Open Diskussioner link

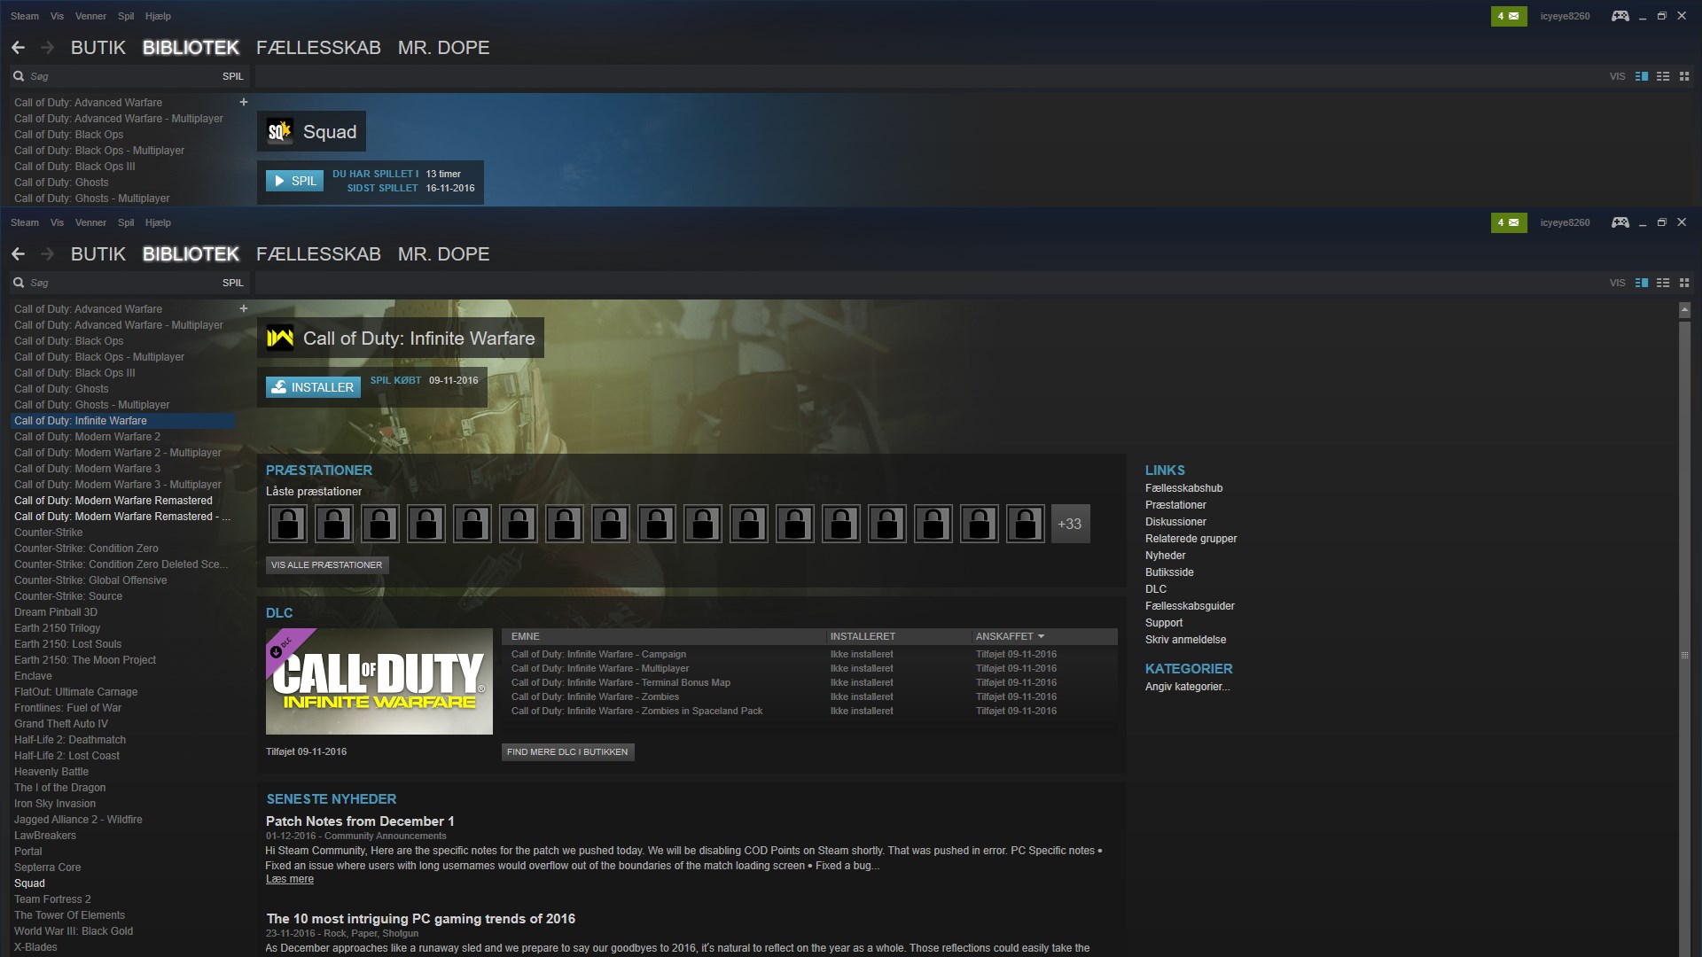pos(1175,522)
